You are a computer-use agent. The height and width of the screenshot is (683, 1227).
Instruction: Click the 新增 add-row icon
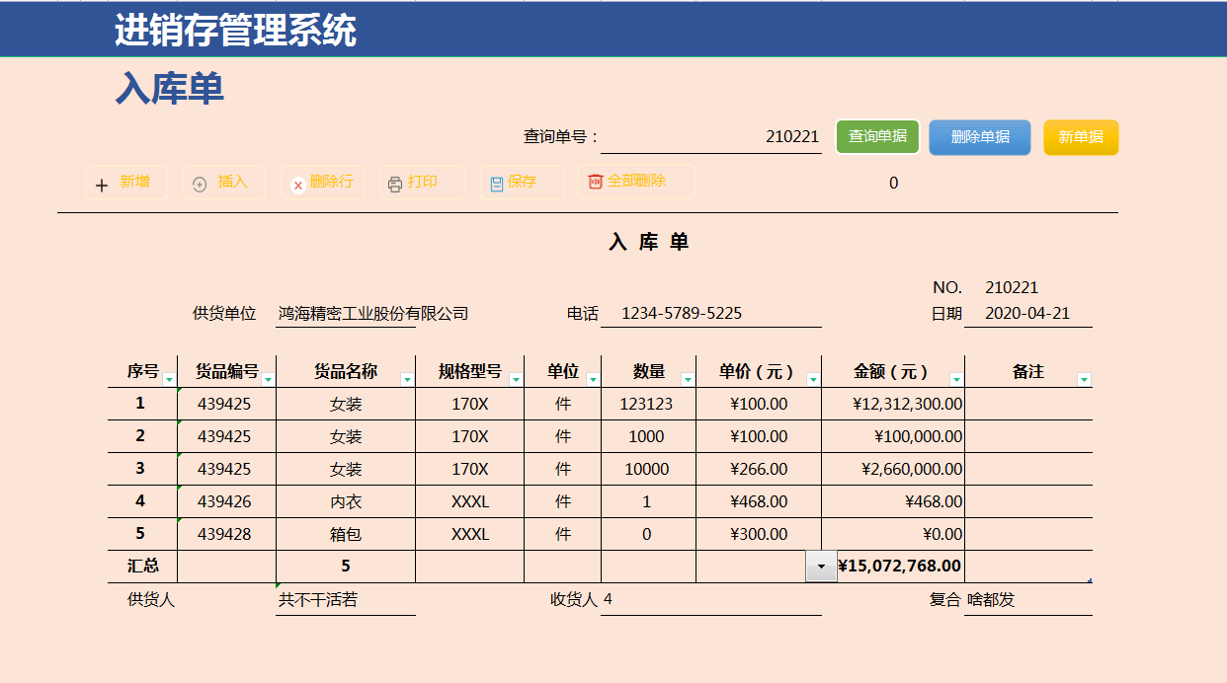(102, 183)
